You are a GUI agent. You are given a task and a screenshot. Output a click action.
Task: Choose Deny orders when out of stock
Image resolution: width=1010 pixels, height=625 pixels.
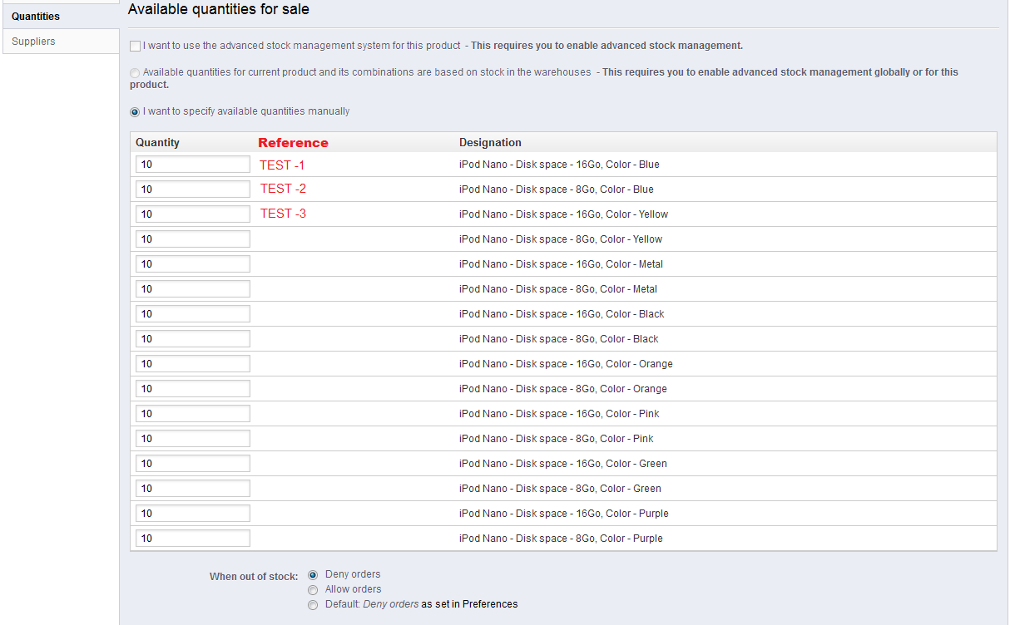coord(313,575)
